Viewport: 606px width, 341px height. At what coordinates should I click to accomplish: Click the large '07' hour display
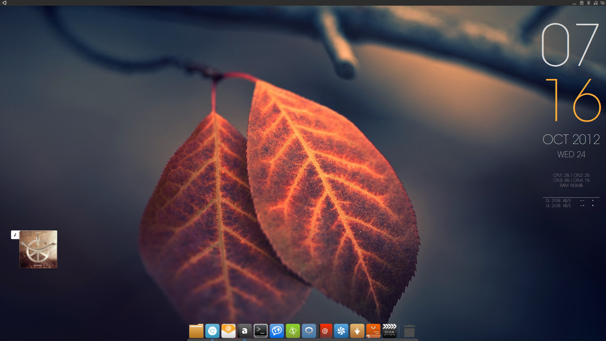[x=570, y=45]
